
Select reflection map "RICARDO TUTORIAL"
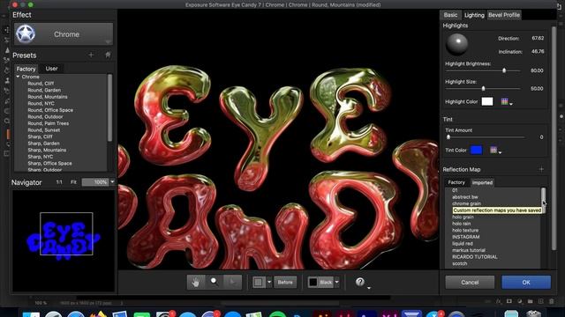[x=475, y=257]
